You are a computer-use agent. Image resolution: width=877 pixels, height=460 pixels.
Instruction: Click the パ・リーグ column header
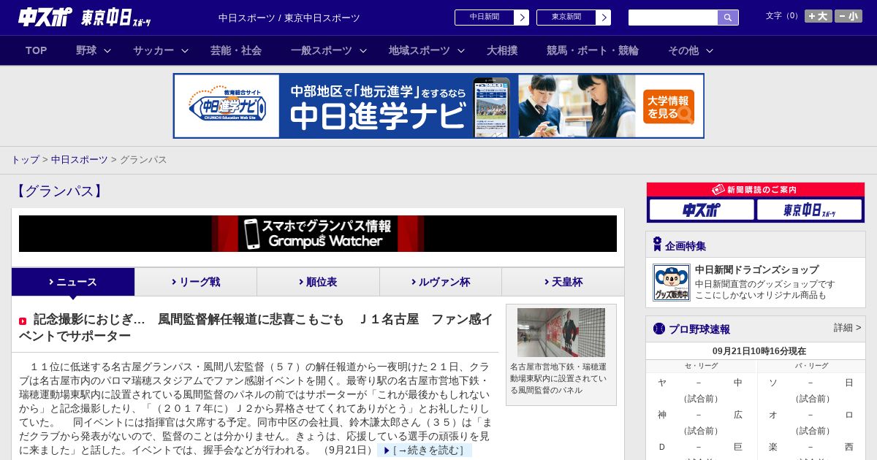811,366
